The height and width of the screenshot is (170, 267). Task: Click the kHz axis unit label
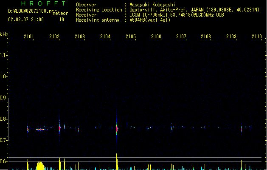coord(4,34)
